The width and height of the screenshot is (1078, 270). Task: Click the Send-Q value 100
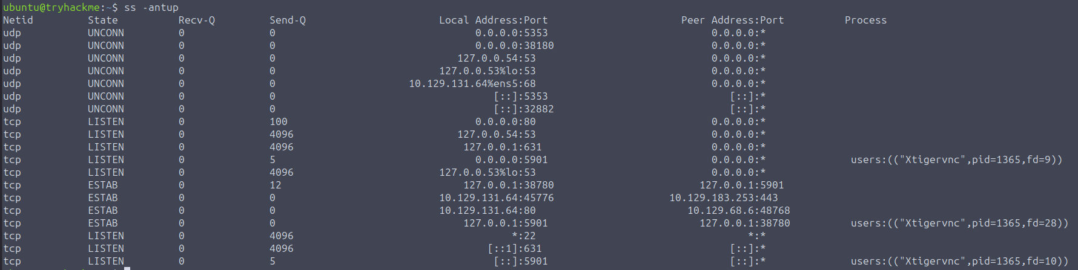(278, 121)
